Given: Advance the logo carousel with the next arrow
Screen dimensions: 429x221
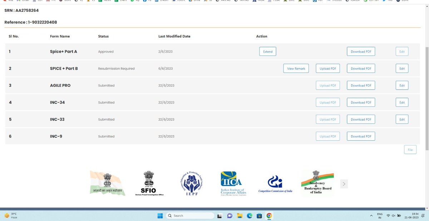Looking at the screenshot, I should (x=344, y=184).
